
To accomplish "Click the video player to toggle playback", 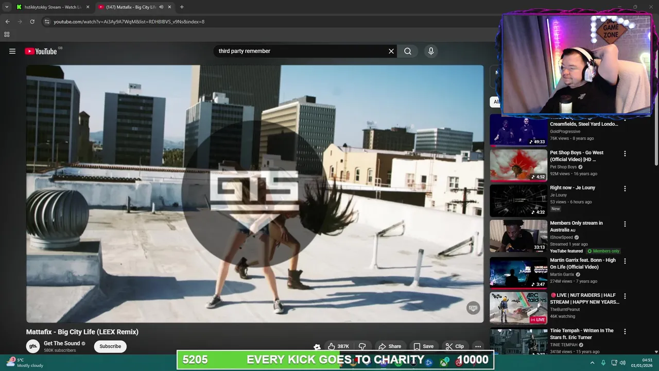I will click(x=255, y=194).
